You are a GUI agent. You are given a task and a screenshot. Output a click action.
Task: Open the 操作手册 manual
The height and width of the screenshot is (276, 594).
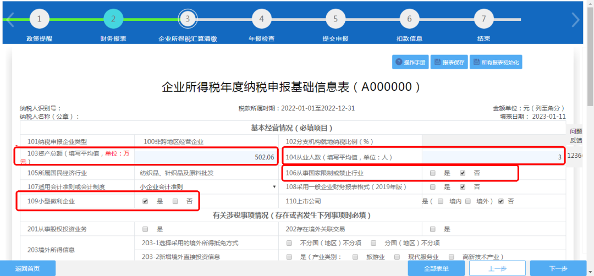click(410, 62)
